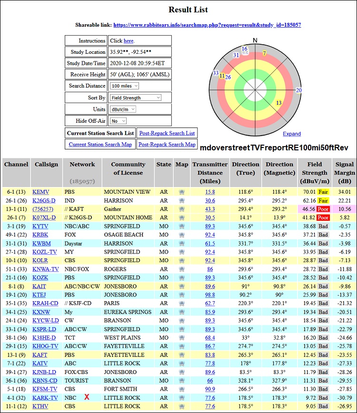
Task: Switch to Post-Repack Search List
Action: click(167, 133)
